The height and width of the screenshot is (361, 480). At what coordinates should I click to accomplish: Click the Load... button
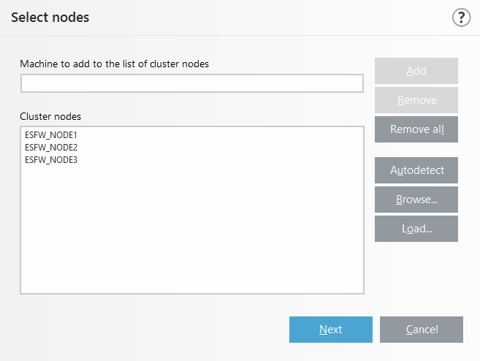click(416, 229)
